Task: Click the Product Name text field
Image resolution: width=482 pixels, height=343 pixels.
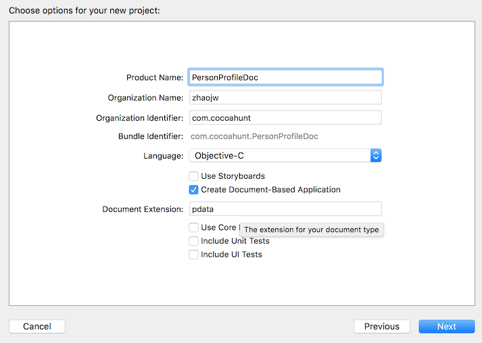Action: 285,77
